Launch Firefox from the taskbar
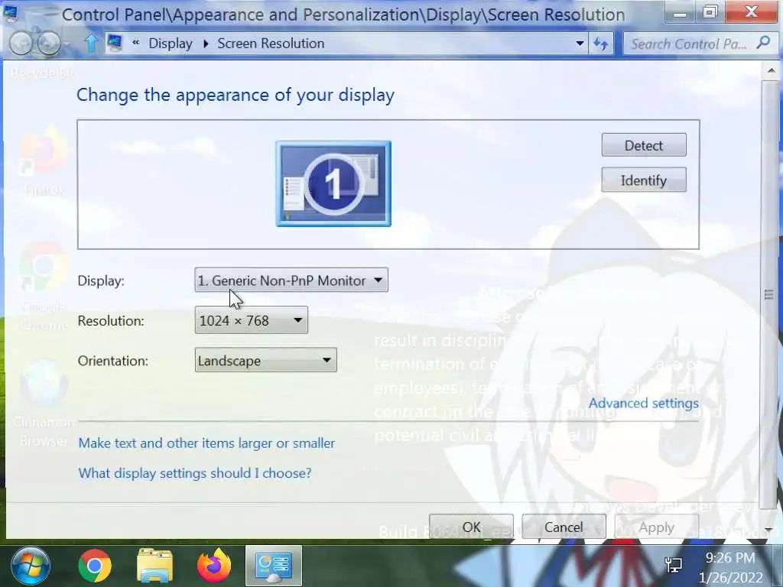783x587 pixels. pyautogui.click(x=214, y=566)
